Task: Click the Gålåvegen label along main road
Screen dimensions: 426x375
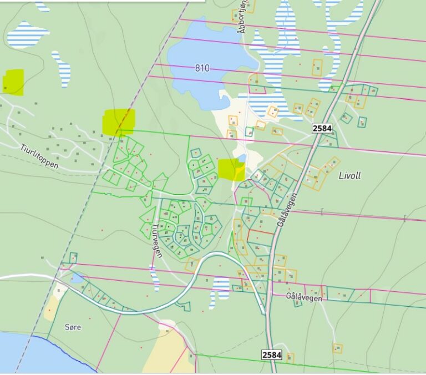Action: click(x=288, y=210)
